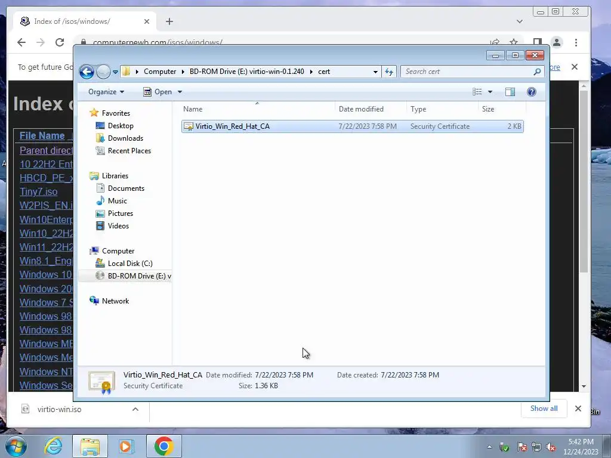Image resolution: width=611 pixels, height=458 pixels.
Task: Expand the virtio-win.iso download options chevron
Action: point(135,409)
